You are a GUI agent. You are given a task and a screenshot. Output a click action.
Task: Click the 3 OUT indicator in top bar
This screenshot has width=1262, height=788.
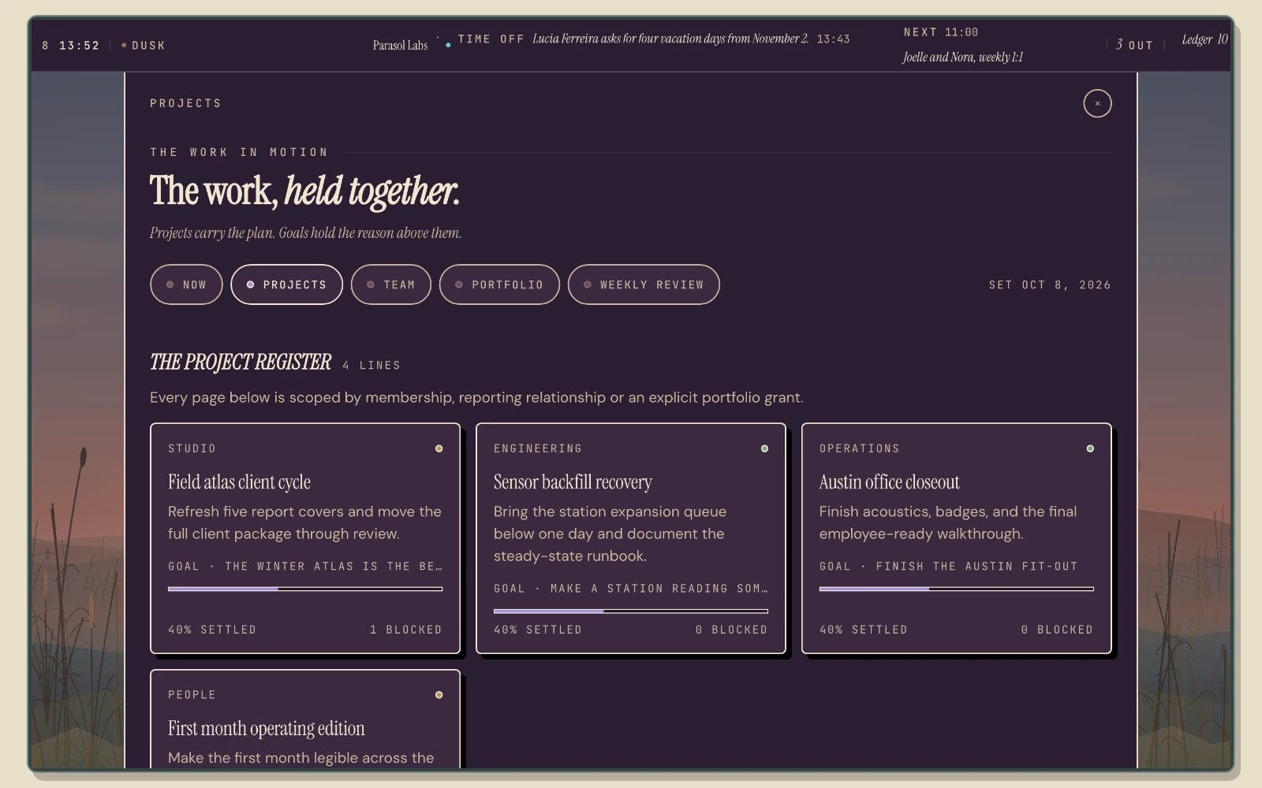click(x=1134, y=45)
